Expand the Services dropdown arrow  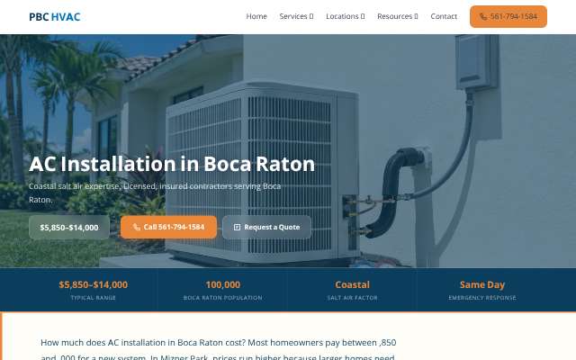[311, 16]
